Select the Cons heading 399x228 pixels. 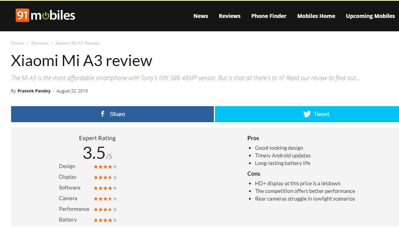click(254, 174)
